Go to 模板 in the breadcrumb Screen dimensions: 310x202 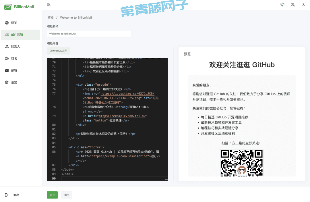51,18
